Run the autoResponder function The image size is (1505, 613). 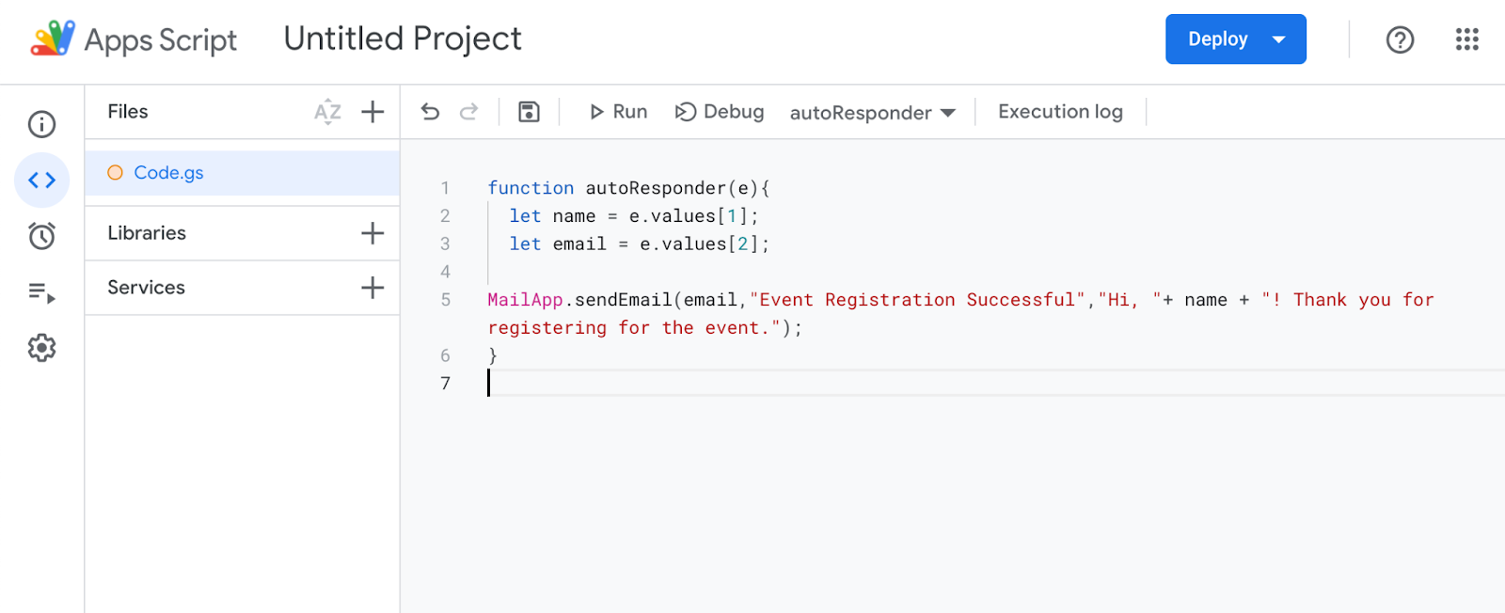618,112
